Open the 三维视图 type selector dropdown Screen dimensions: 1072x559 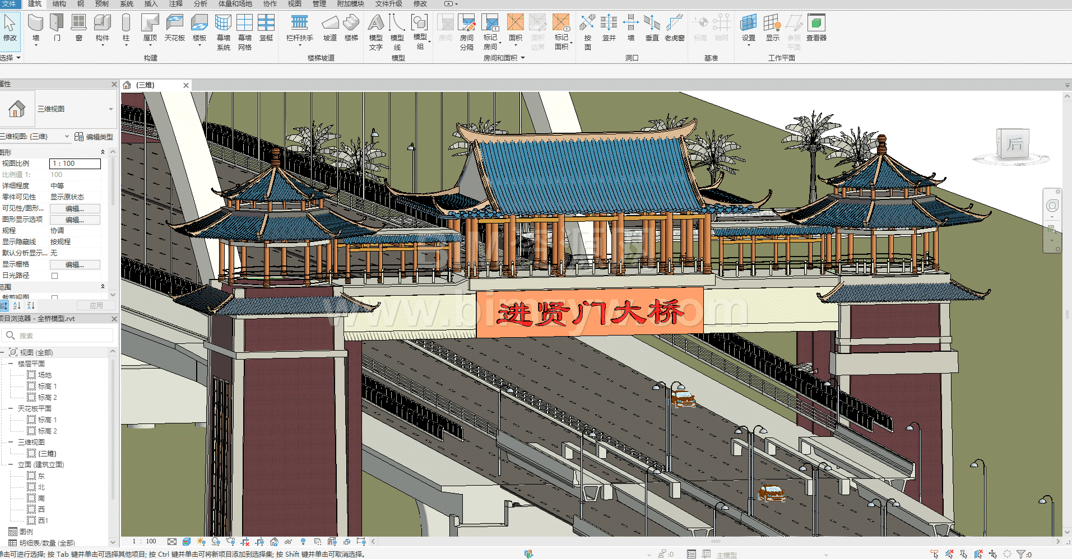tap(110, 109)
